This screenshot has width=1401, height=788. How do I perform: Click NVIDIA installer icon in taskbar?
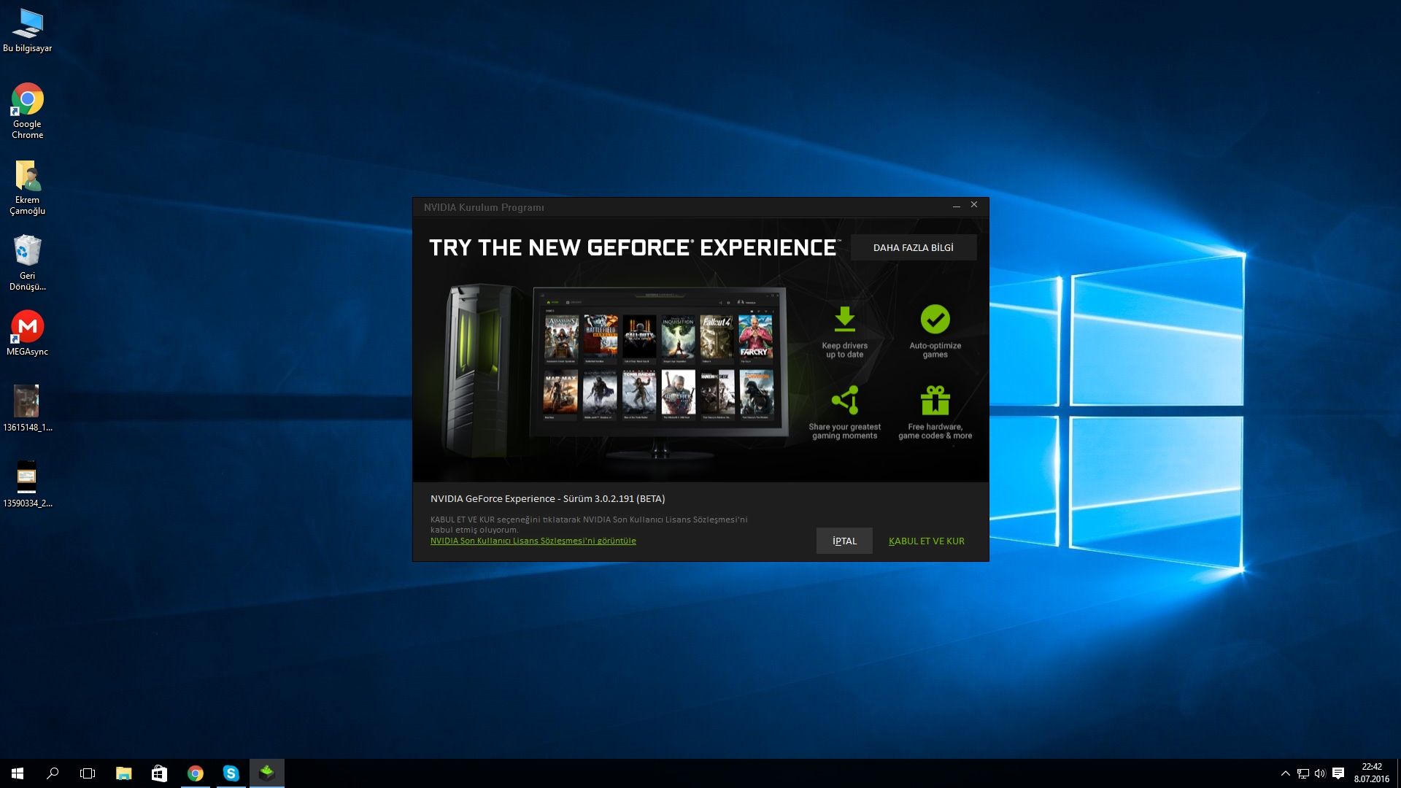coord(267,773)
